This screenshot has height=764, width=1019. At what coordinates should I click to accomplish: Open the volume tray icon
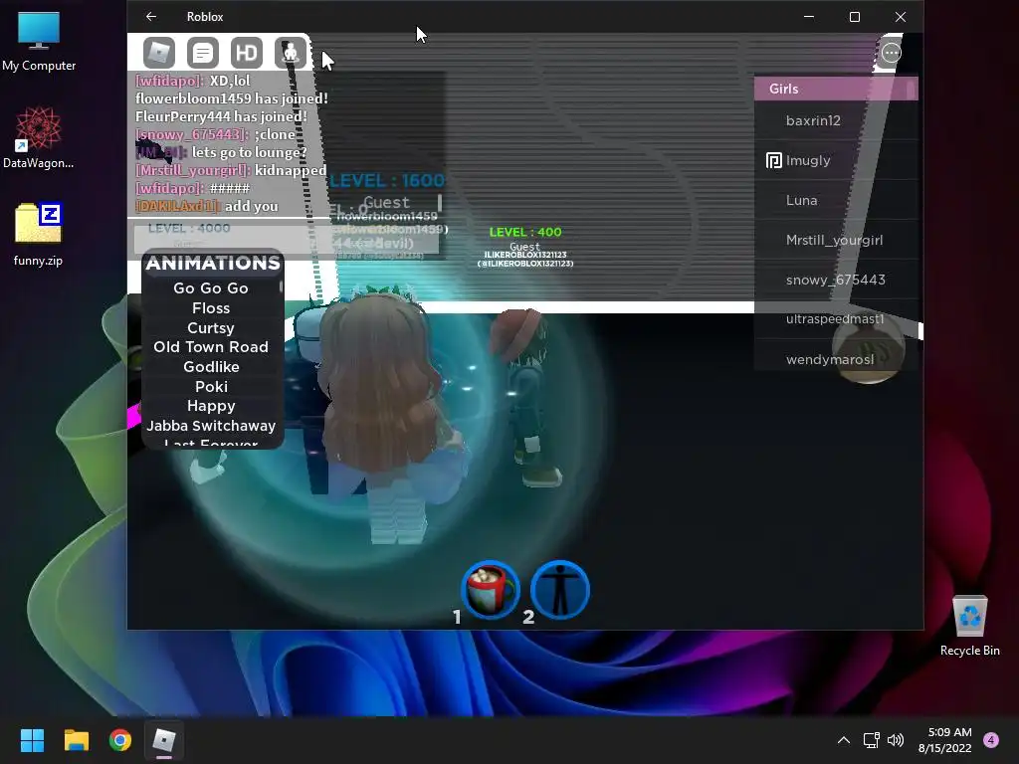pos(896,740)
